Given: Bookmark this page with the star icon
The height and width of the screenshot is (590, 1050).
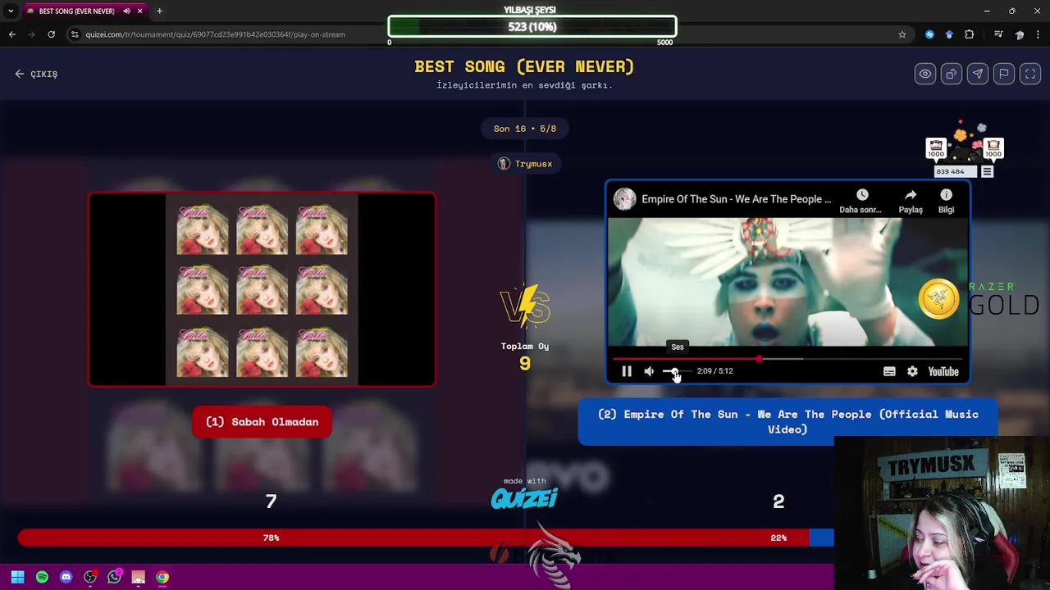Looking at the screenshot, I should [902, 34].
